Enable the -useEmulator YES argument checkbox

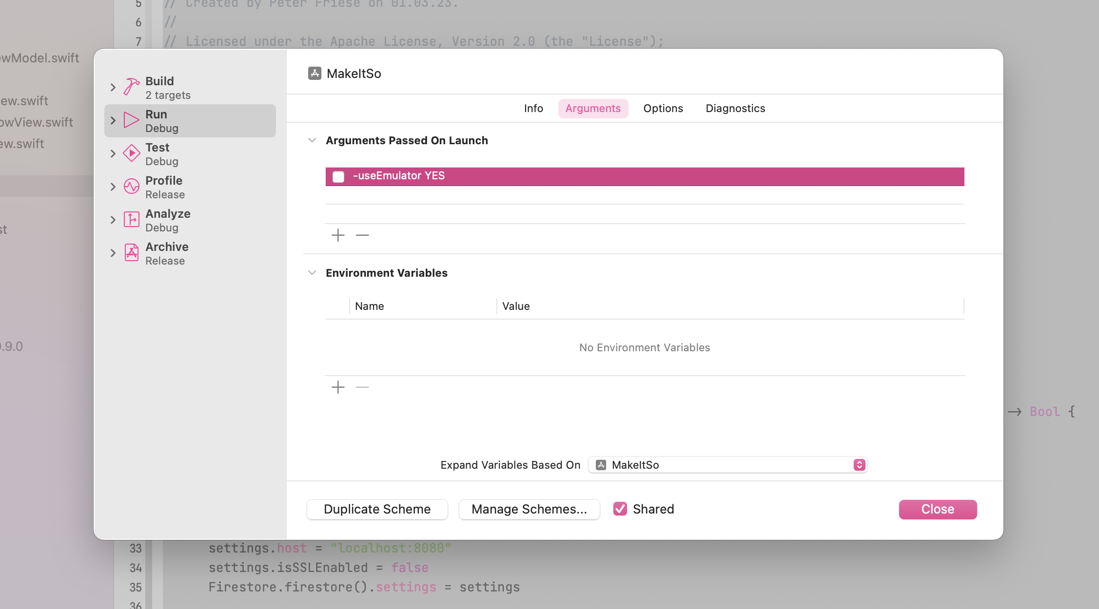coord(338,176)
